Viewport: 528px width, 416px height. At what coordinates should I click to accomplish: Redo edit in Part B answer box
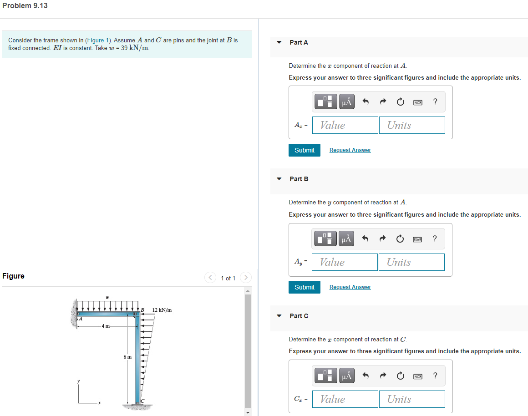[x=382, y=238]
